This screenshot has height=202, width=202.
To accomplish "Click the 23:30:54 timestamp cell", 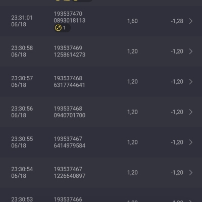I will [x=22, y=173].
